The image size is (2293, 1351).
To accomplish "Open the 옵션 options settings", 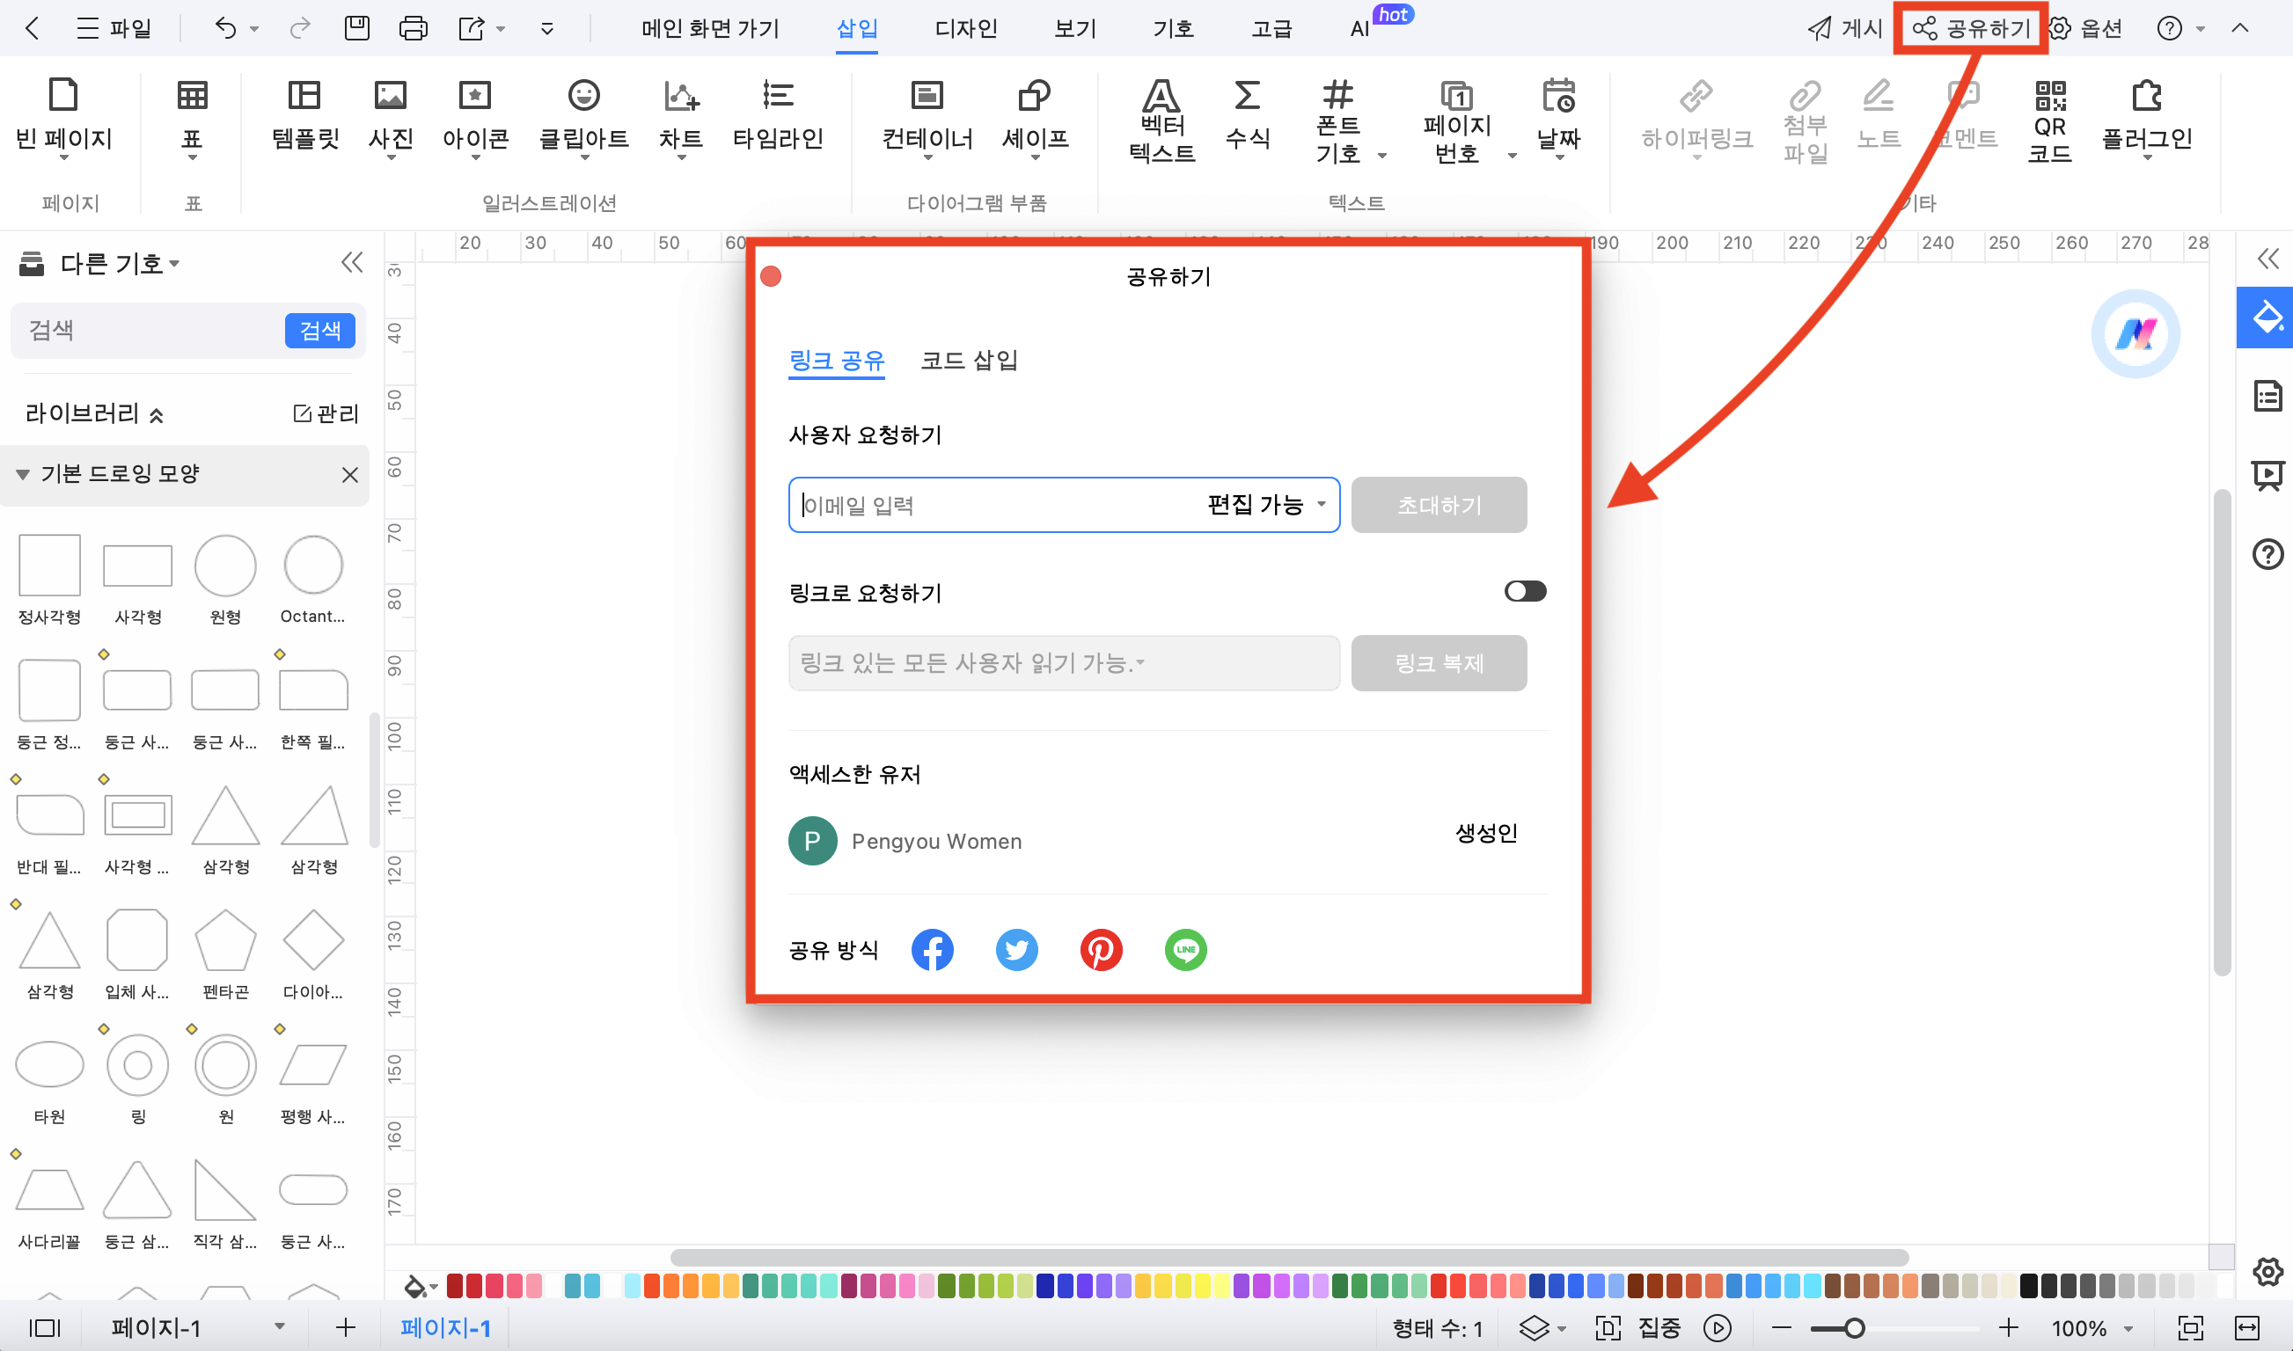I will click(2086, 28).
